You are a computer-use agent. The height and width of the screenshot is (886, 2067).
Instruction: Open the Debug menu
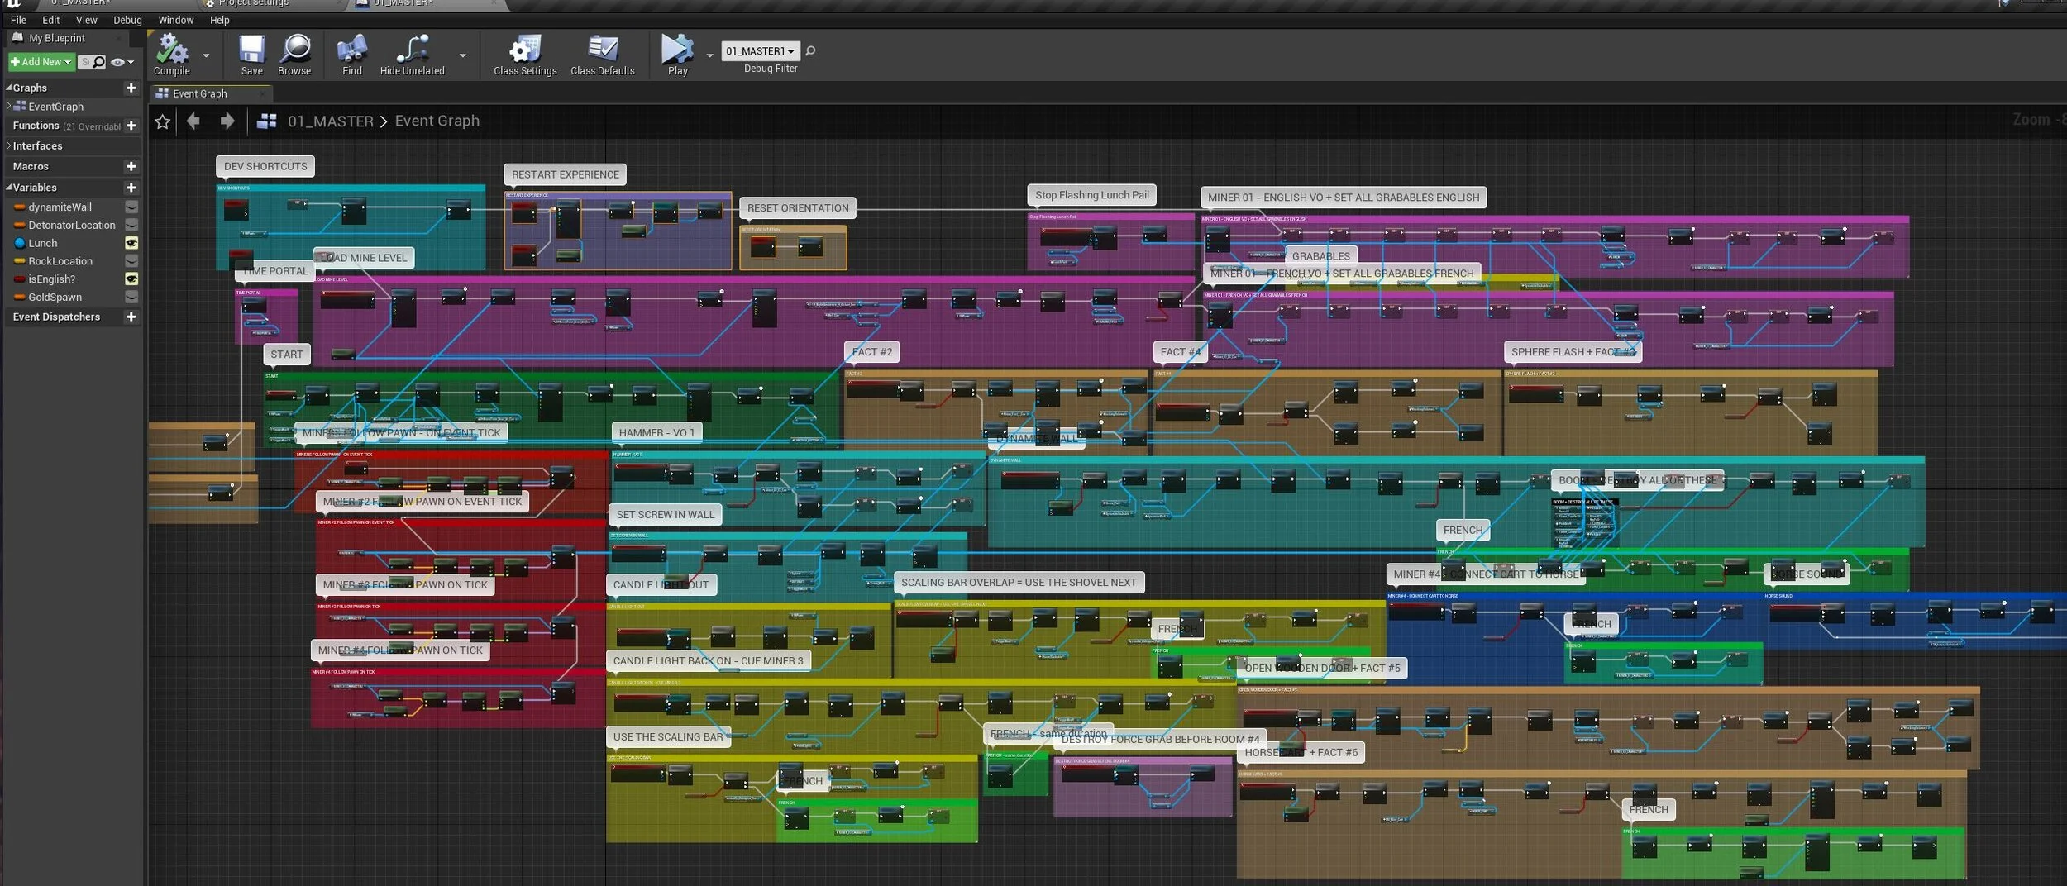point(127,20)
